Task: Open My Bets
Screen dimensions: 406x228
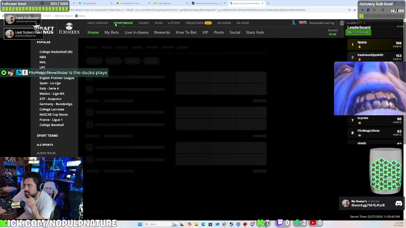Action: pyautogui.click(x=111, y=32)
